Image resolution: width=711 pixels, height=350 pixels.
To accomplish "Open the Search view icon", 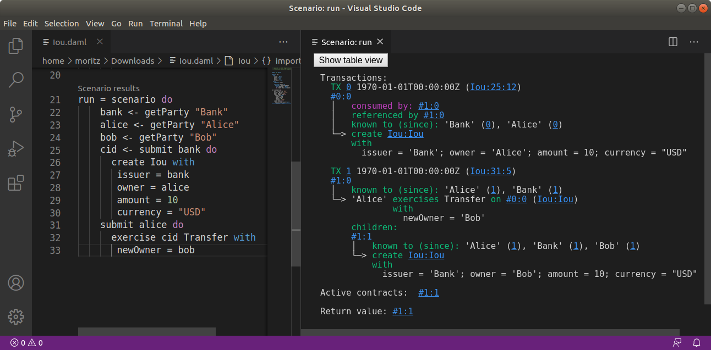I will (16, 80).
